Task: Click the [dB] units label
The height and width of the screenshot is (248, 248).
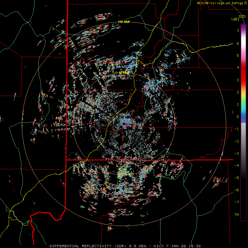Action: tap(235, 19)
